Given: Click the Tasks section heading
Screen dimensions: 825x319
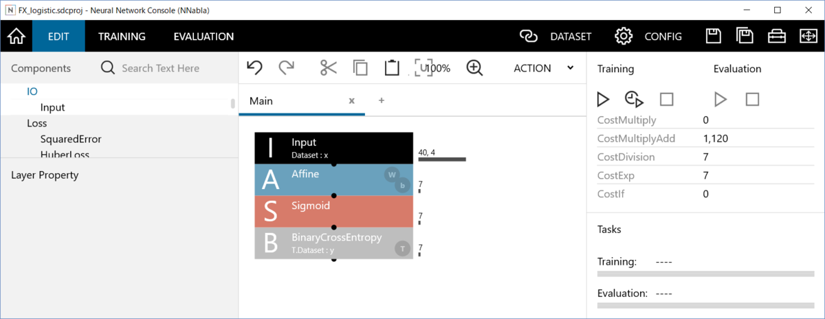Looking at the screenshot, I should (x=609, y=229).
